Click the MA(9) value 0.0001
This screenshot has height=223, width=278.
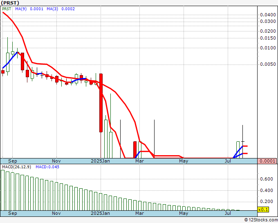point(36,9)
